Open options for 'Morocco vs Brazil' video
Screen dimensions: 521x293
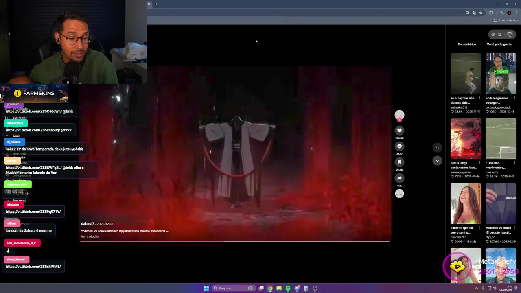(x=514, y=228)
